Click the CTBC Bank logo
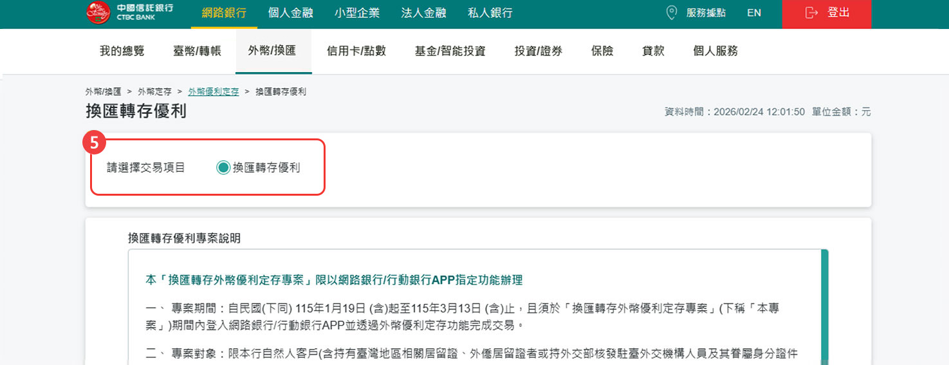 click(x=129, y=13)
